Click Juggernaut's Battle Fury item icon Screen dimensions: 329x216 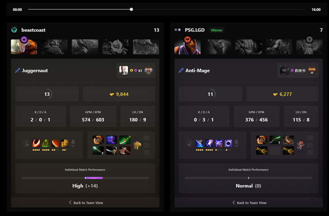pyautogui.click(x=98, y=139)
